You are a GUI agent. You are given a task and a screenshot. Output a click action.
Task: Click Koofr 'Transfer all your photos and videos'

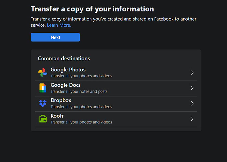[81, 122]
